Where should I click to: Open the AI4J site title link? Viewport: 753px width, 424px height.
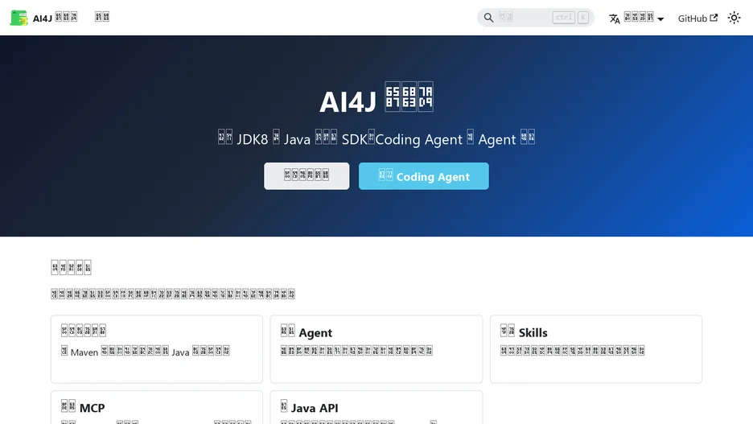click(x=55, y=18)
